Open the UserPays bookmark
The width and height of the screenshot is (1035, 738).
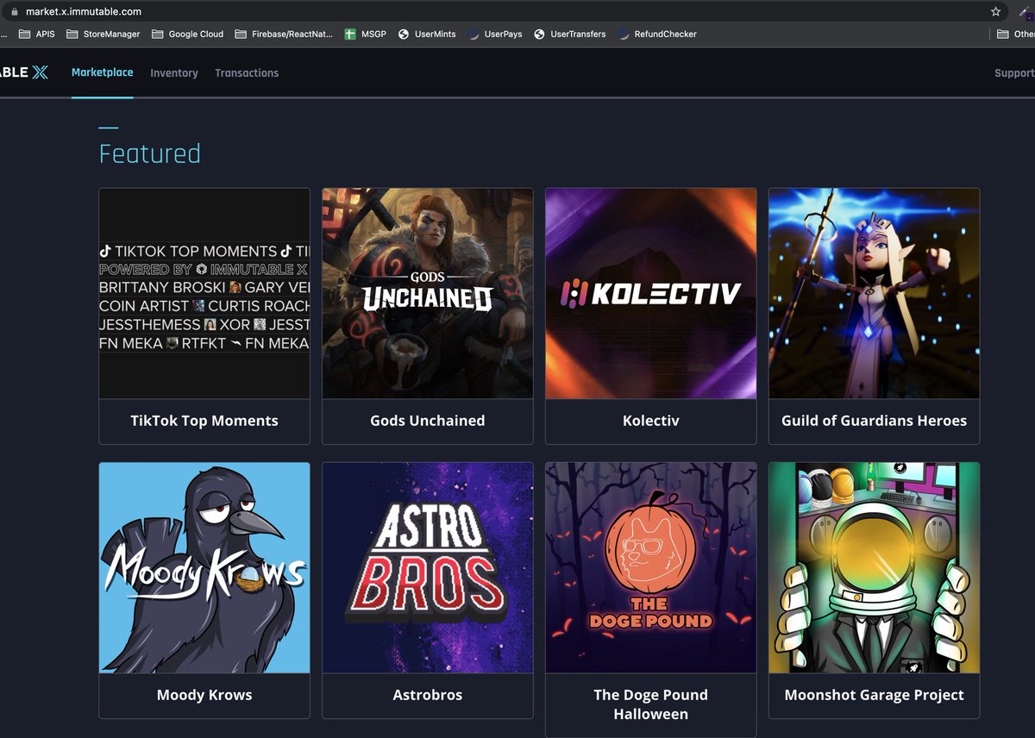coord(495,34)
